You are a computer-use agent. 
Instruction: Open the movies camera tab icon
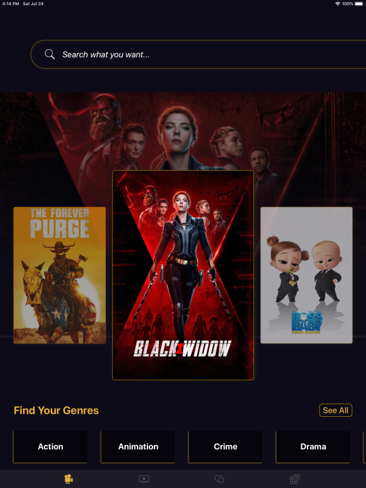[69, 479]
